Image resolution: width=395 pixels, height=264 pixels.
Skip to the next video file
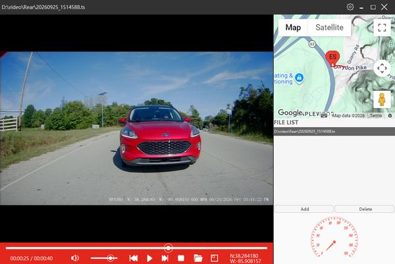pos(165,258)
